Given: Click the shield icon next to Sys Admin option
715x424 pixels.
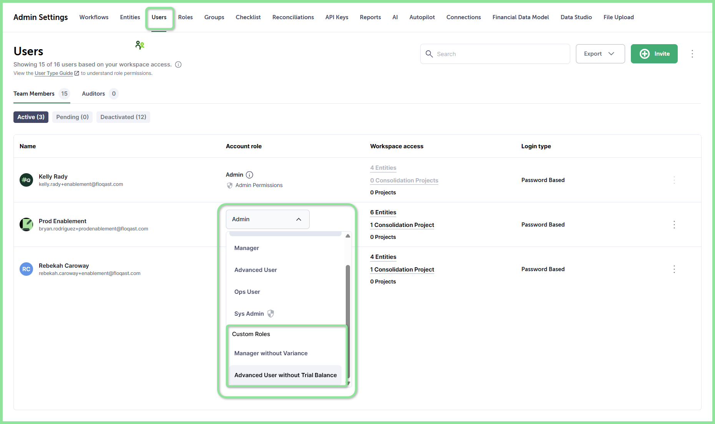Looking at the screenshot, I should tap(270, 314).
